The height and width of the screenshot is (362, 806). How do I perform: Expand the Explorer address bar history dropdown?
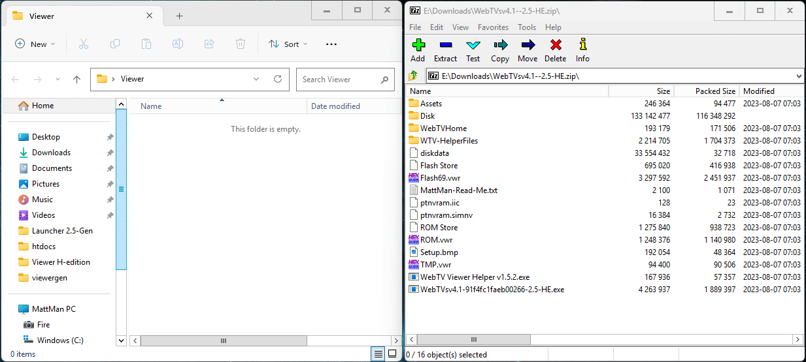(256, 79)
